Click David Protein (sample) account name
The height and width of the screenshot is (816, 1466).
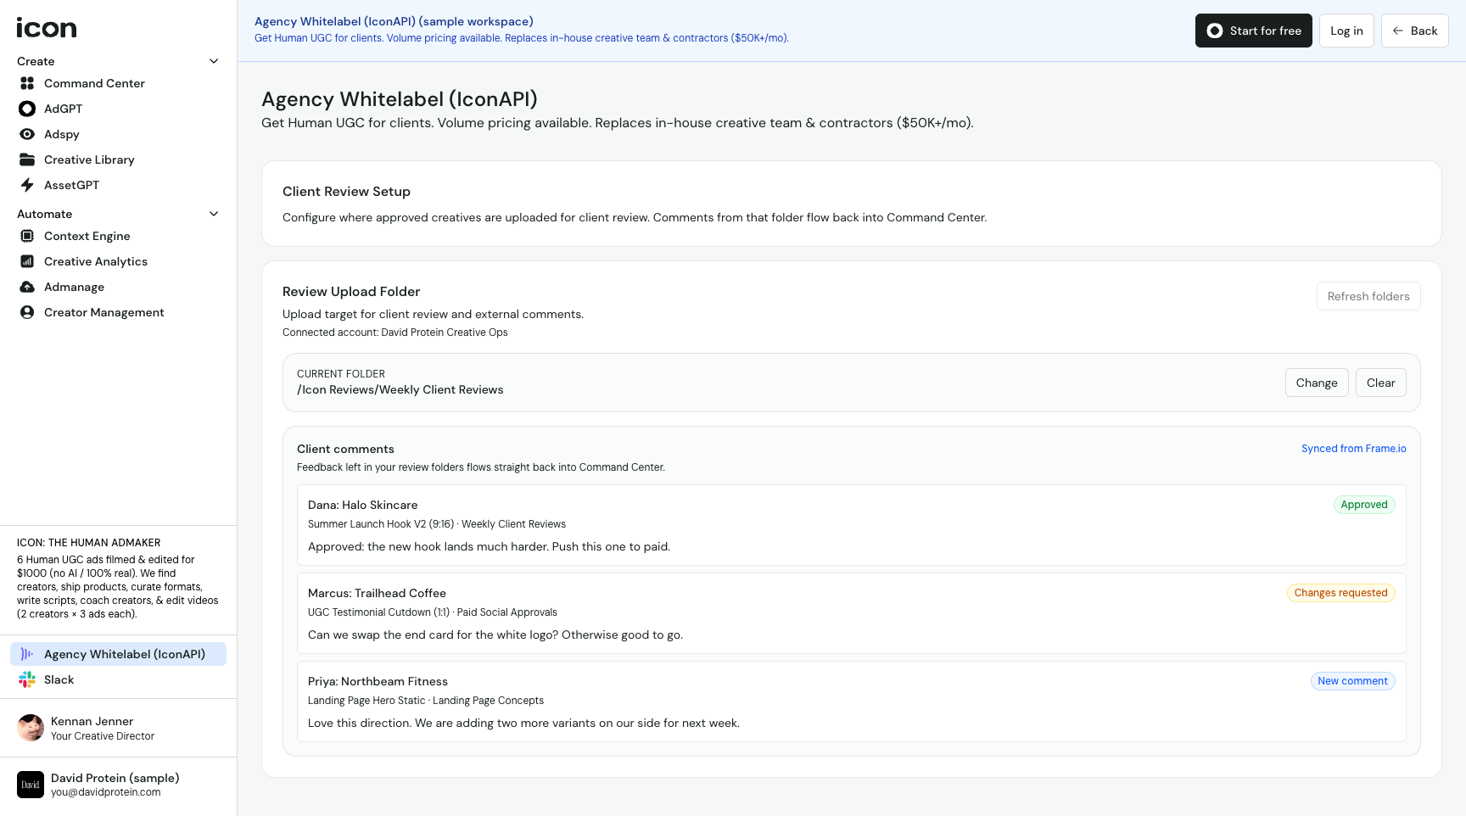point(115,778)
